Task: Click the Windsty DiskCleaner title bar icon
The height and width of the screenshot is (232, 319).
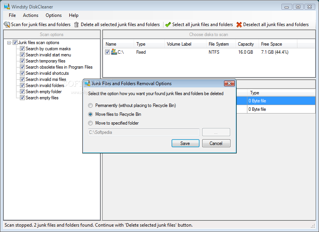Action: point(7,7)
